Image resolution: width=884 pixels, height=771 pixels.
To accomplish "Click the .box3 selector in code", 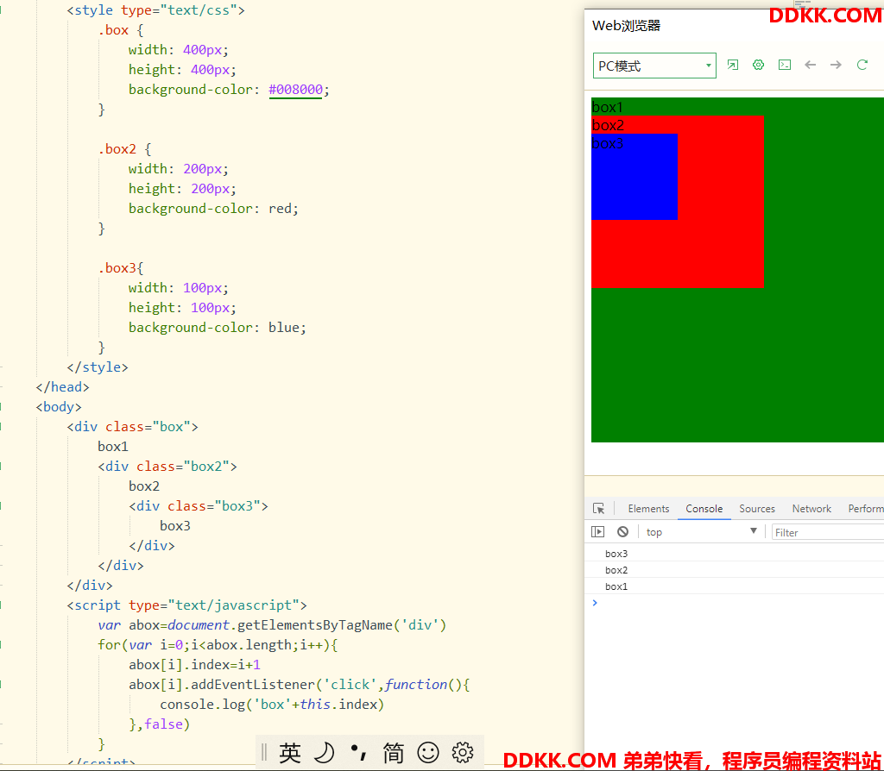I will (117, 268).
